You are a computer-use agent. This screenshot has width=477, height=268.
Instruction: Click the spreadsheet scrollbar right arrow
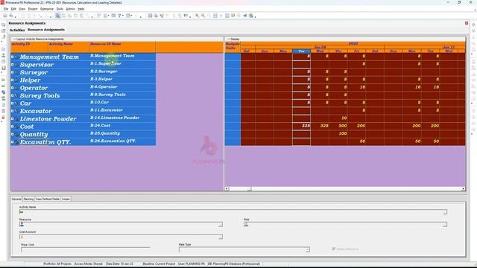464,188
